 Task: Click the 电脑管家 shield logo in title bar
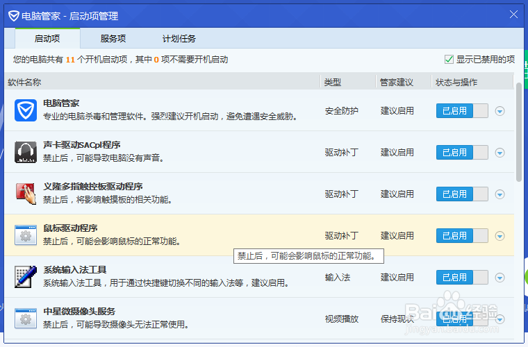14,16
